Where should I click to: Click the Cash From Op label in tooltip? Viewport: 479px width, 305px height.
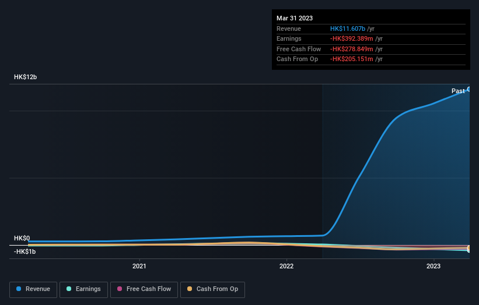click(297, 59)
